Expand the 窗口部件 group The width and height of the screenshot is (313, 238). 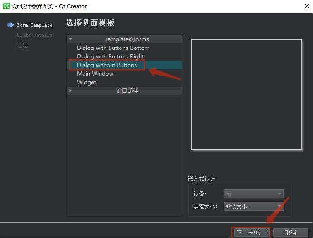tap(71, 90)
